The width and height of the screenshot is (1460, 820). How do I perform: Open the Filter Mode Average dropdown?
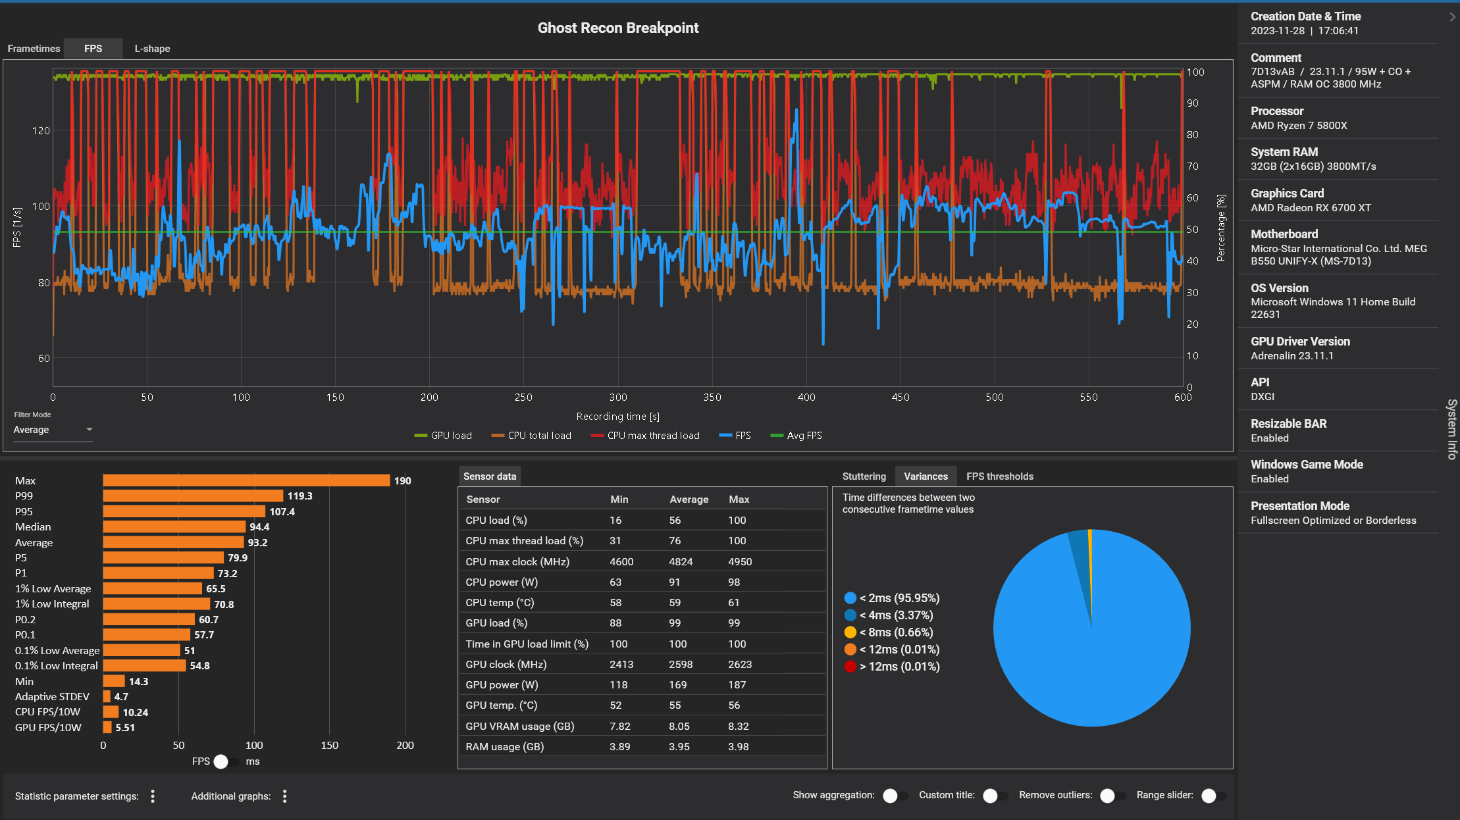pos(53,430)
